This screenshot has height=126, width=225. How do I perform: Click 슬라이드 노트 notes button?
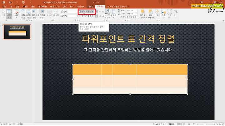point(160,124)
